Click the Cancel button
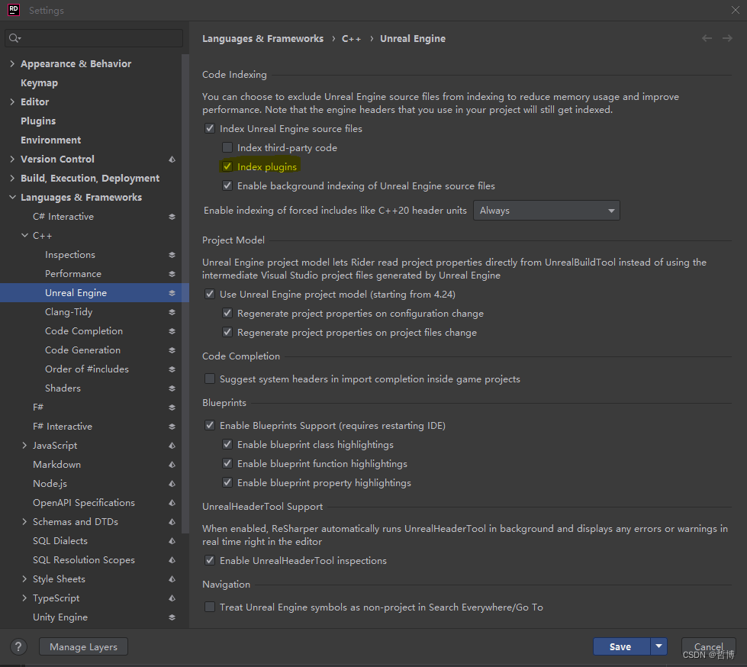 point(708,646)
